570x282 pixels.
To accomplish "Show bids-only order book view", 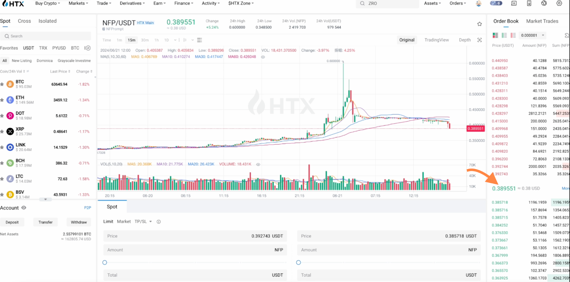I will (504, 35).
